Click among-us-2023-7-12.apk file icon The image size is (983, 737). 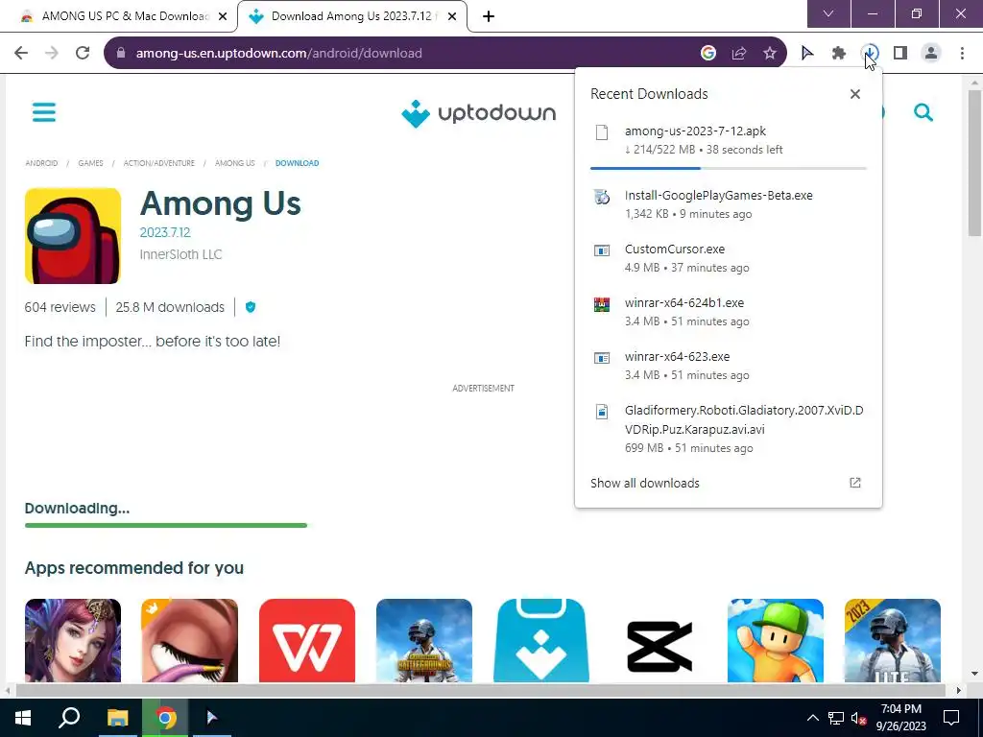pos(602,132)
